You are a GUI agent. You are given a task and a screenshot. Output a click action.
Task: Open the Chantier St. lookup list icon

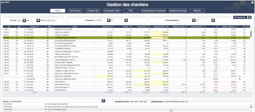(x=109, y=20)
